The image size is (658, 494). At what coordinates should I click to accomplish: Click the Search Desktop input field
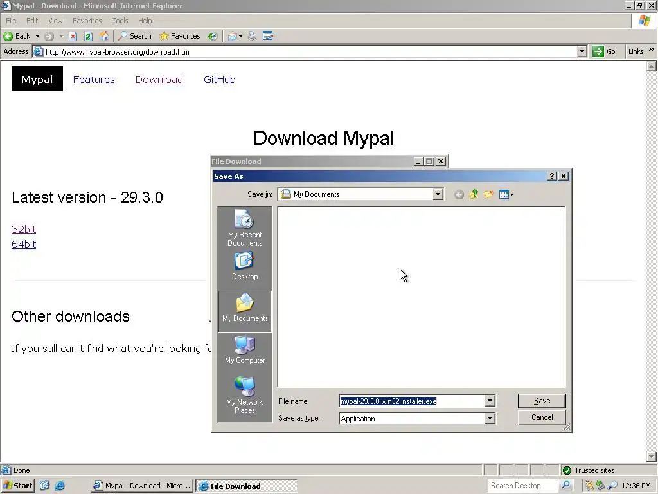pyautogui.click(x=523, y=486)
